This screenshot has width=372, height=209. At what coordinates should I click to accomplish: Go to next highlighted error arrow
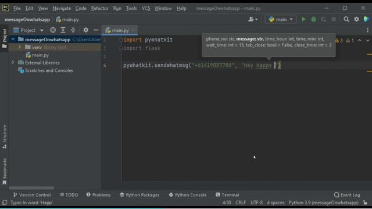pos(367,41)
